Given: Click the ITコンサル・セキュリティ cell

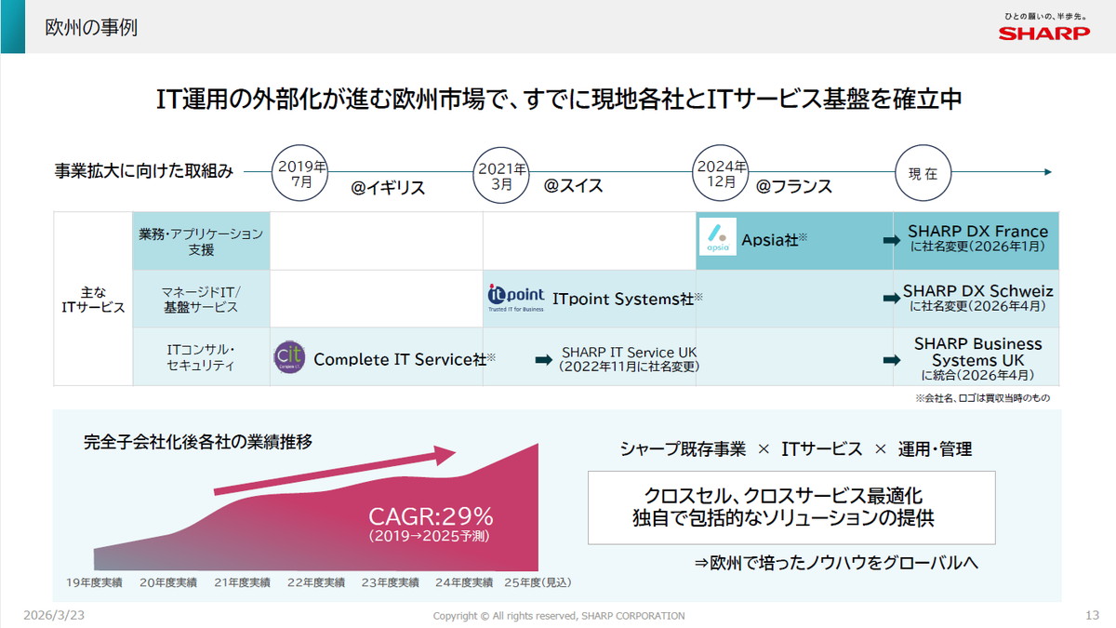Looking at the screenshot, I should point(201,357).
